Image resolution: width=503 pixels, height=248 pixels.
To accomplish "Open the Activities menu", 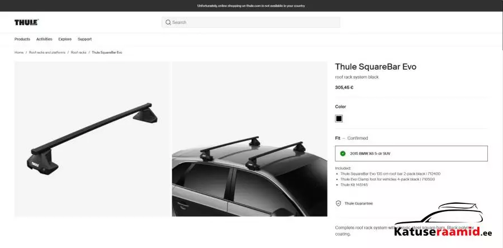I will 44,39.
